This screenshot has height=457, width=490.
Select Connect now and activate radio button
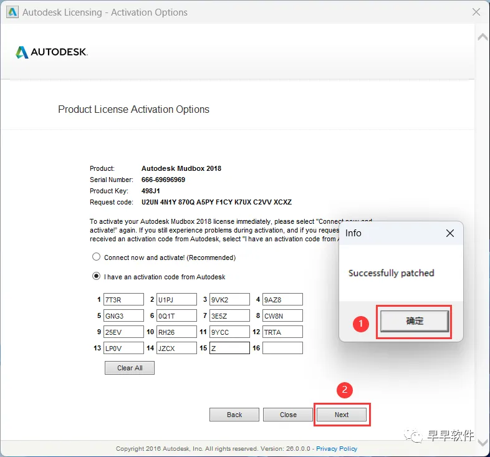click(x=96, y=257)
